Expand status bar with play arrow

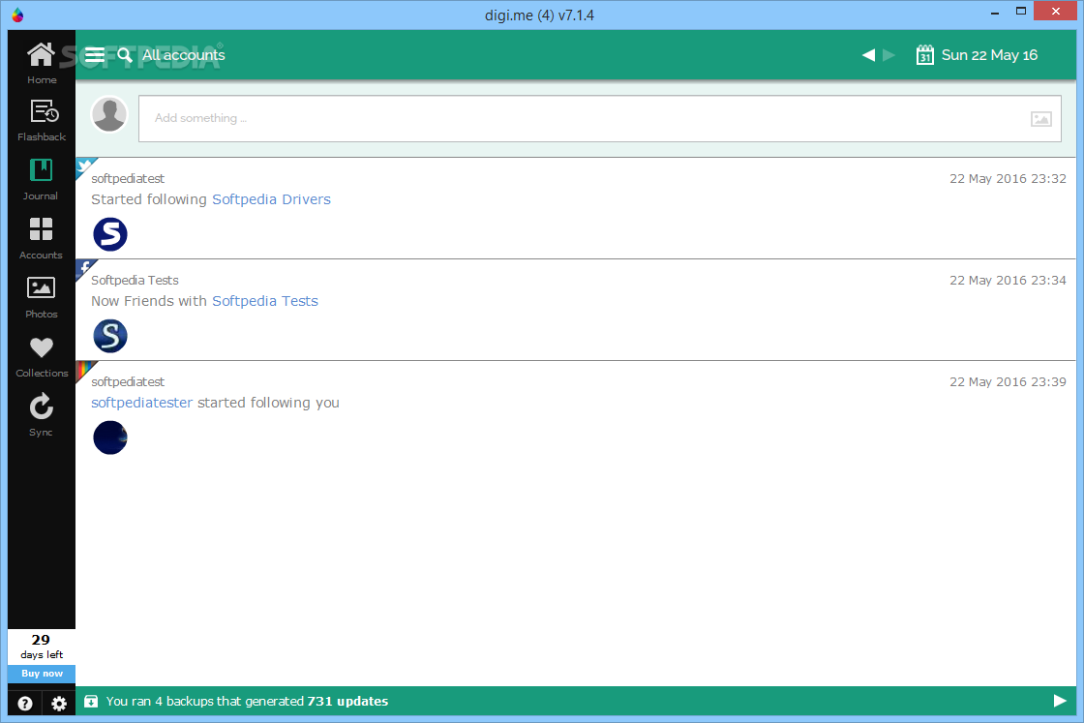coord(1060,701)
